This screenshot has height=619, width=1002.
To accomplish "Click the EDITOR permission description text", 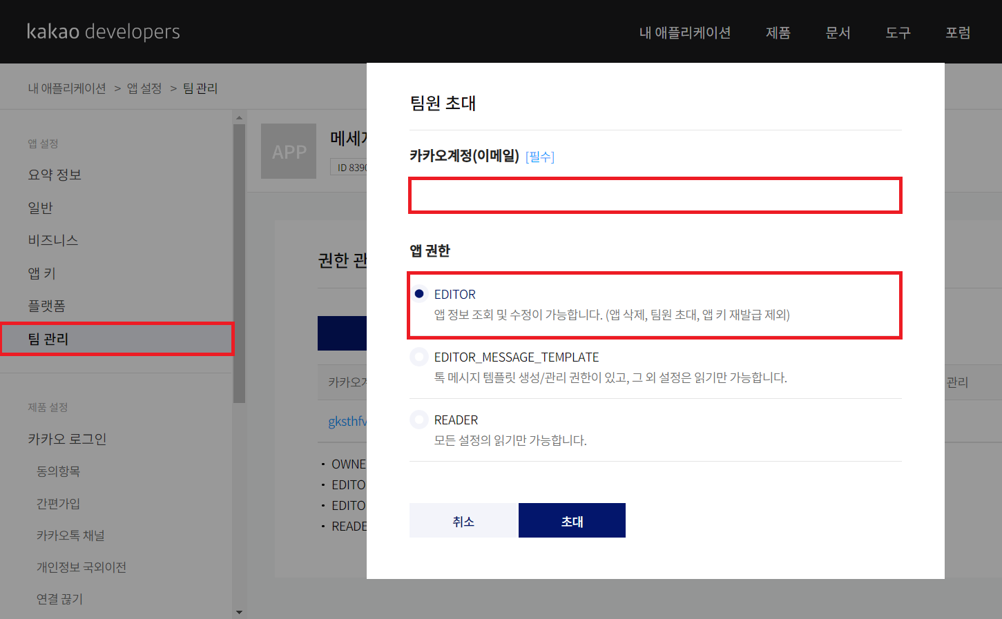I will pos(612,315).
